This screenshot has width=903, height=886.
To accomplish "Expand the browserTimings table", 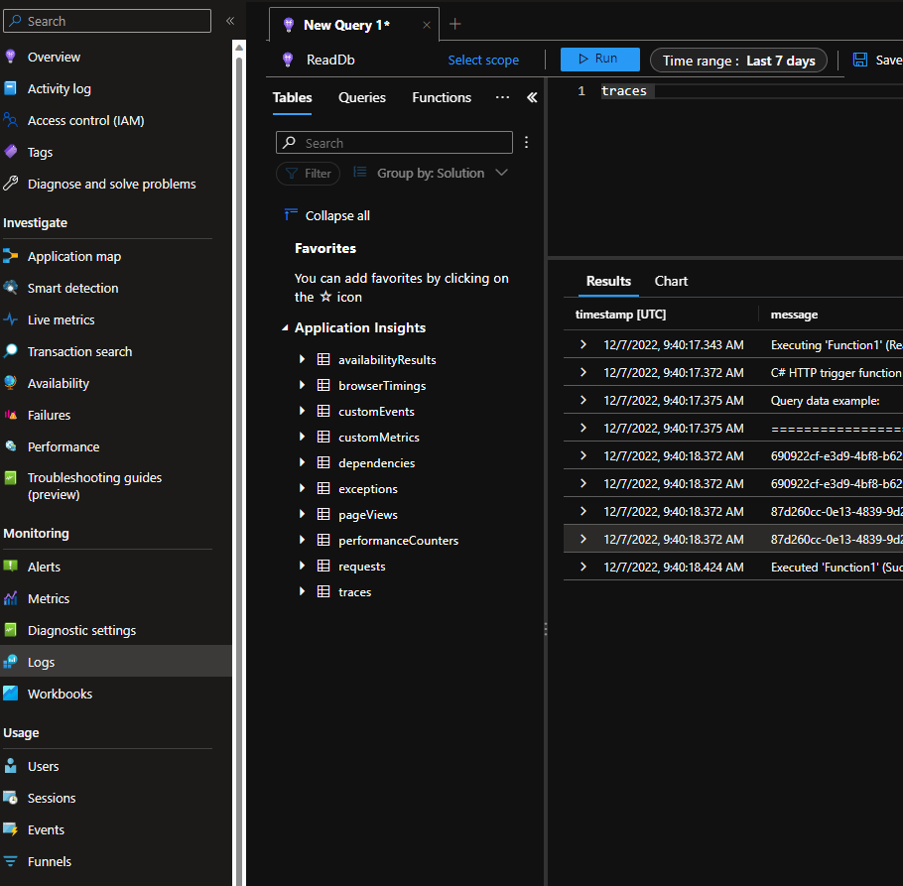I will (302, 385).
